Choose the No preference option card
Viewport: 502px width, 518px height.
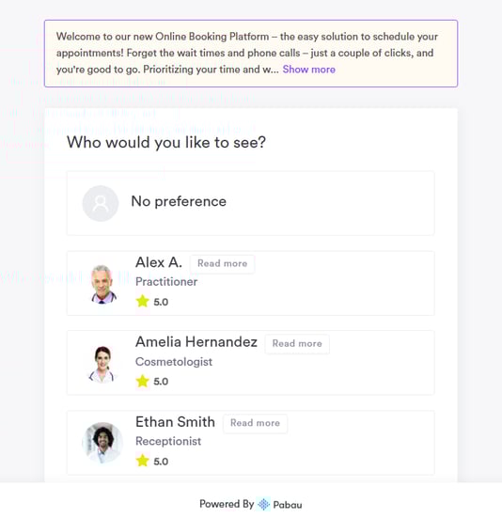pyautogui.click(x=251, y=203)
